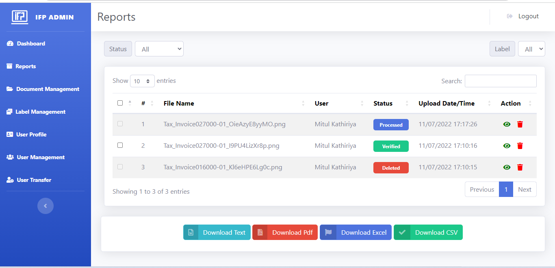Expand the Label filter dropdown
555x268 pixels.
coord(531,49)
